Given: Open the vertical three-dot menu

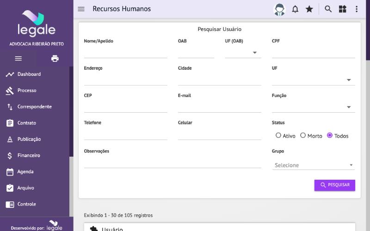Looking at the screenshot, I should (x=357, y=9).
